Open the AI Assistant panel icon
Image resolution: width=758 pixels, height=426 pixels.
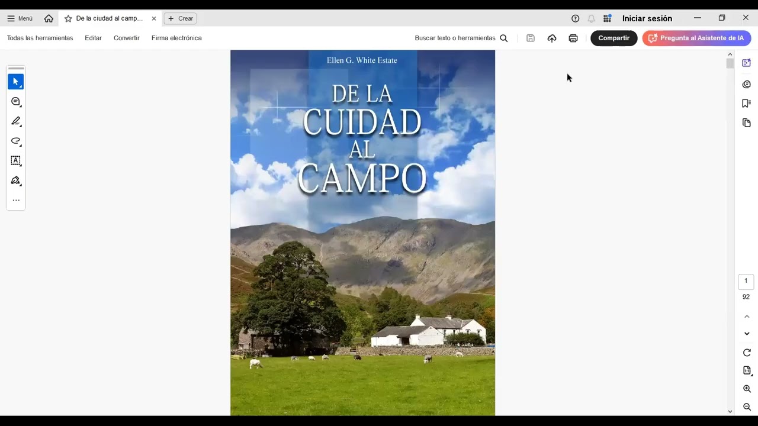point(746,63)
